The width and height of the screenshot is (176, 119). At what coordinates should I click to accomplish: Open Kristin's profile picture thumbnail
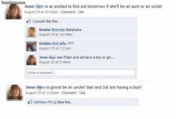pos(31,32)
